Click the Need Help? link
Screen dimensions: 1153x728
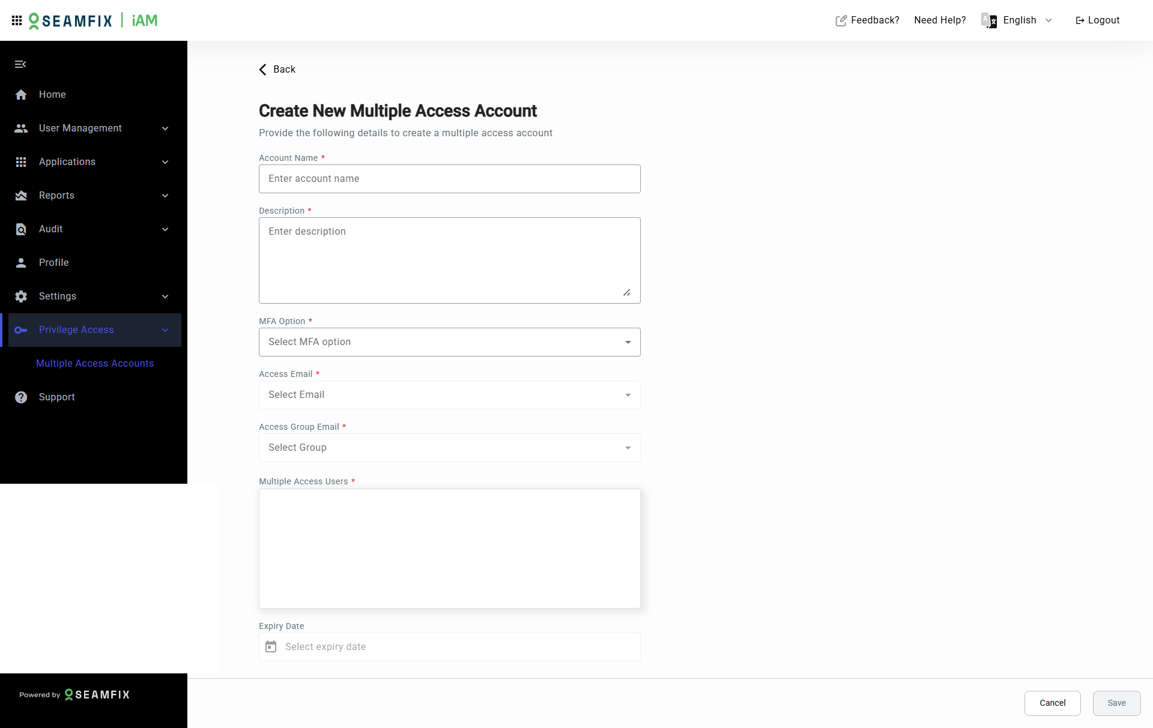[x=940, y=20]
